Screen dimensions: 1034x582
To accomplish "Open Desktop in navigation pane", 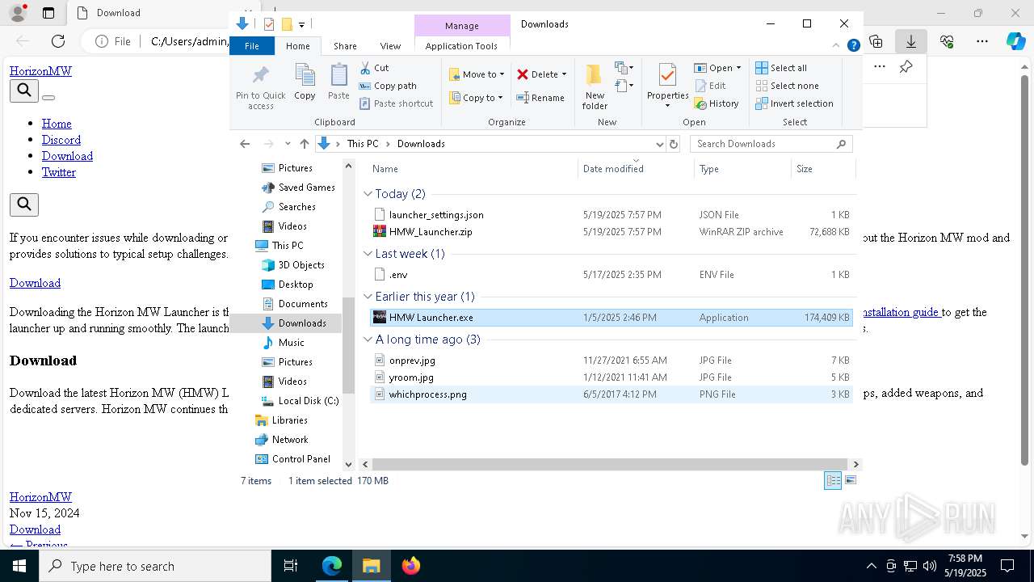I will tap(296, 285).
